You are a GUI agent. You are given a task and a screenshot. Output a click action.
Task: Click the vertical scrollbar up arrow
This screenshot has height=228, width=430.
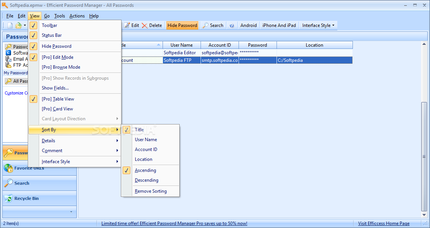(424, 44)
